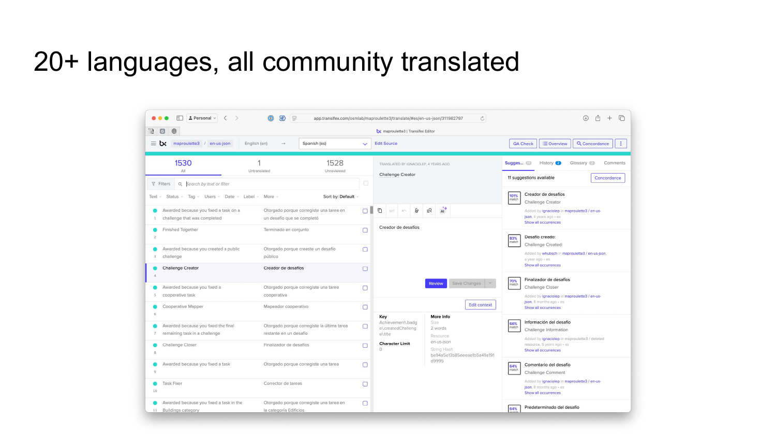776x436 pixels.
Task: Click the Edit context button
Action: [481, 305]
